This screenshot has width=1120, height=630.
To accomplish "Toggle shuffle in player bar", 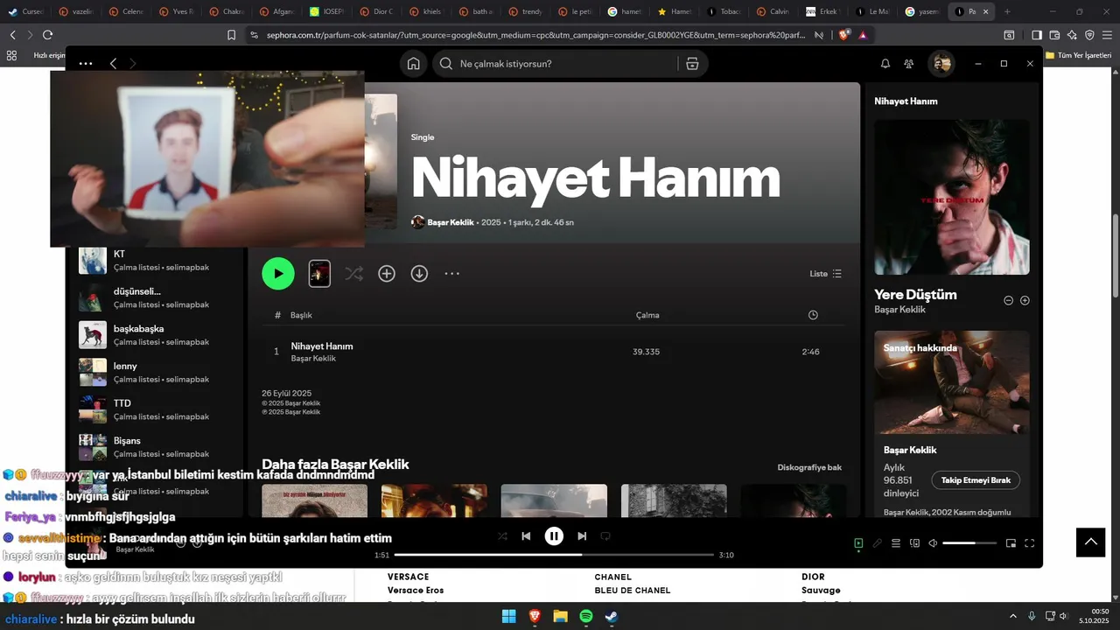I will click(x=502, y=535).
